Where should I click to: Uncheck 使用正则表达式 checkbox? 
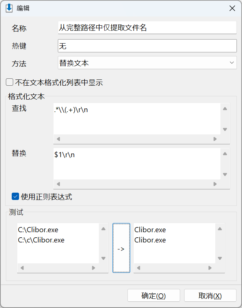[15, 197]
